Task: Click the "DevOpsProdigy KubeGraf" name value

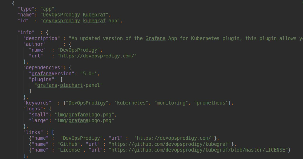Action: [x=75, y=15]
